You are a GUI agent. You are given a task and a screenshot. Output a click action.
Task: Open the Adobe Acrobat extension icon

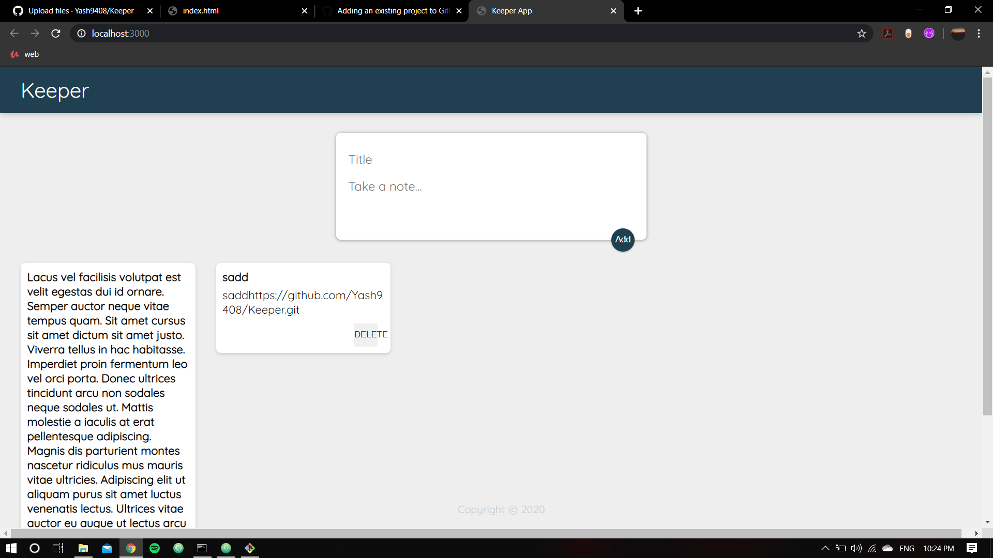[888, 34]
